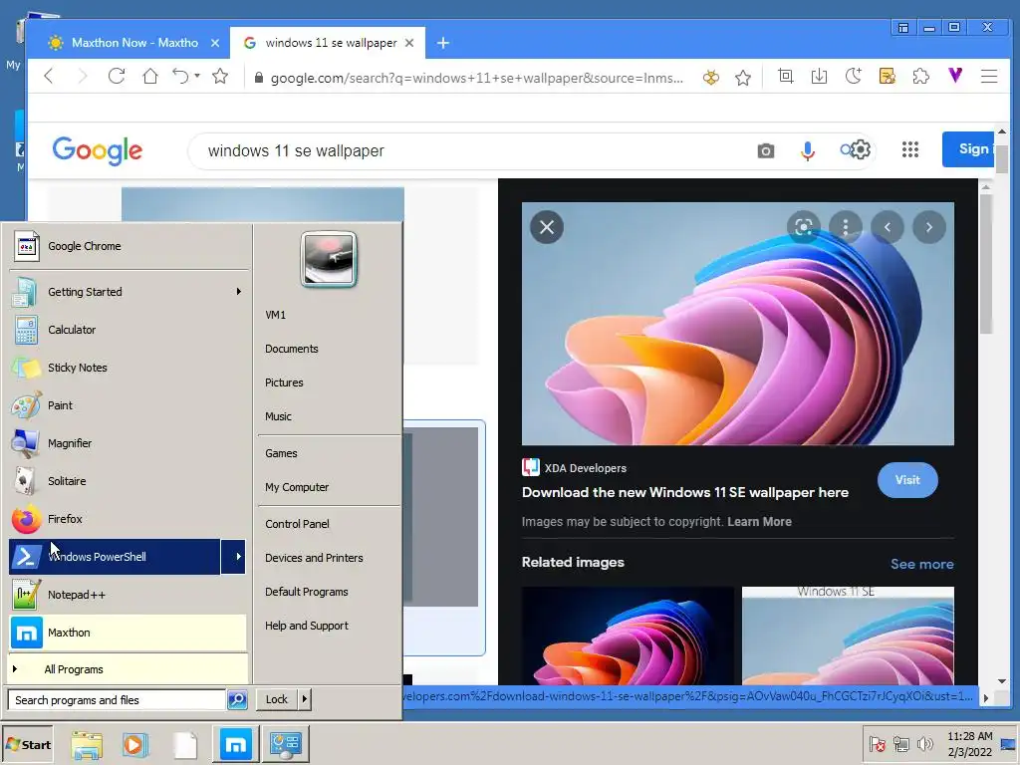Viewport: 1020px width, 765px height.
Task: Search by image camera icon
Action: [x=766, y=151]
